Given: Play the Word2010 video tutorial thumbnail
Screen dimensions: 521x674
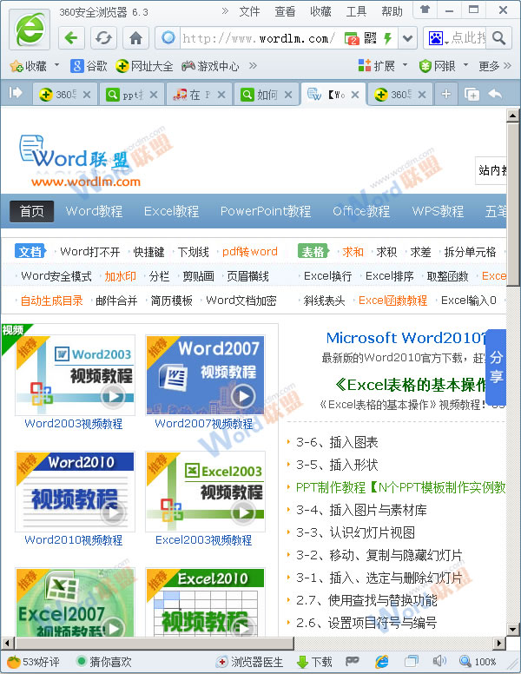Looking at the screenshot, I should [76, 492].
